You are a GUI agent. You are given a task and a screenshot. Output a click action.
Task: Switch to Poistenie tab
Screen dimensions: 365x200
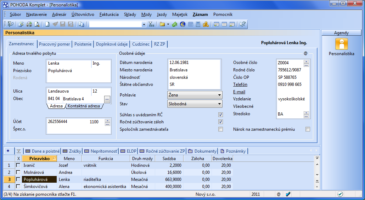tap(83, 44)
